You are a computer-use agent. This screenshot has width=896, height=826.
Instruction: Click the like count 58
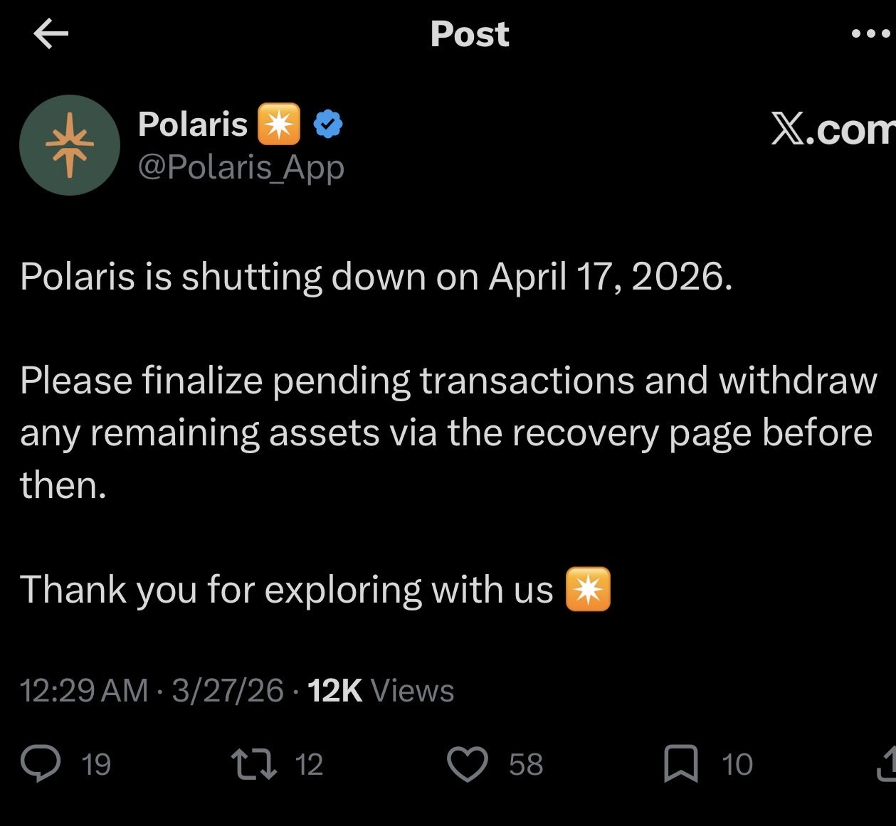tap(526, 765)
